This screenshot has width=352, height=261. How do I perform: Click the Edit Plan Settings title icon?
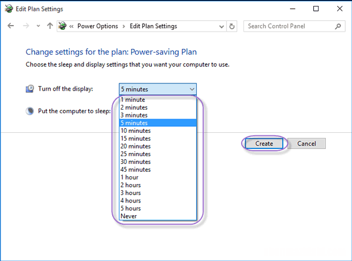(9, 9)
